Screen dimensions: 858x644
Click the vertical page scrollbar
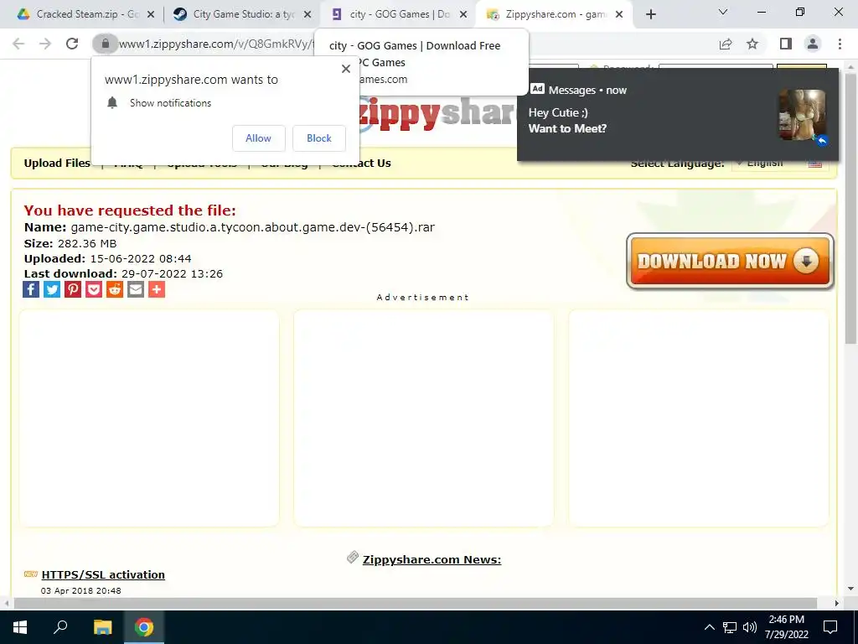click(850, 208)
